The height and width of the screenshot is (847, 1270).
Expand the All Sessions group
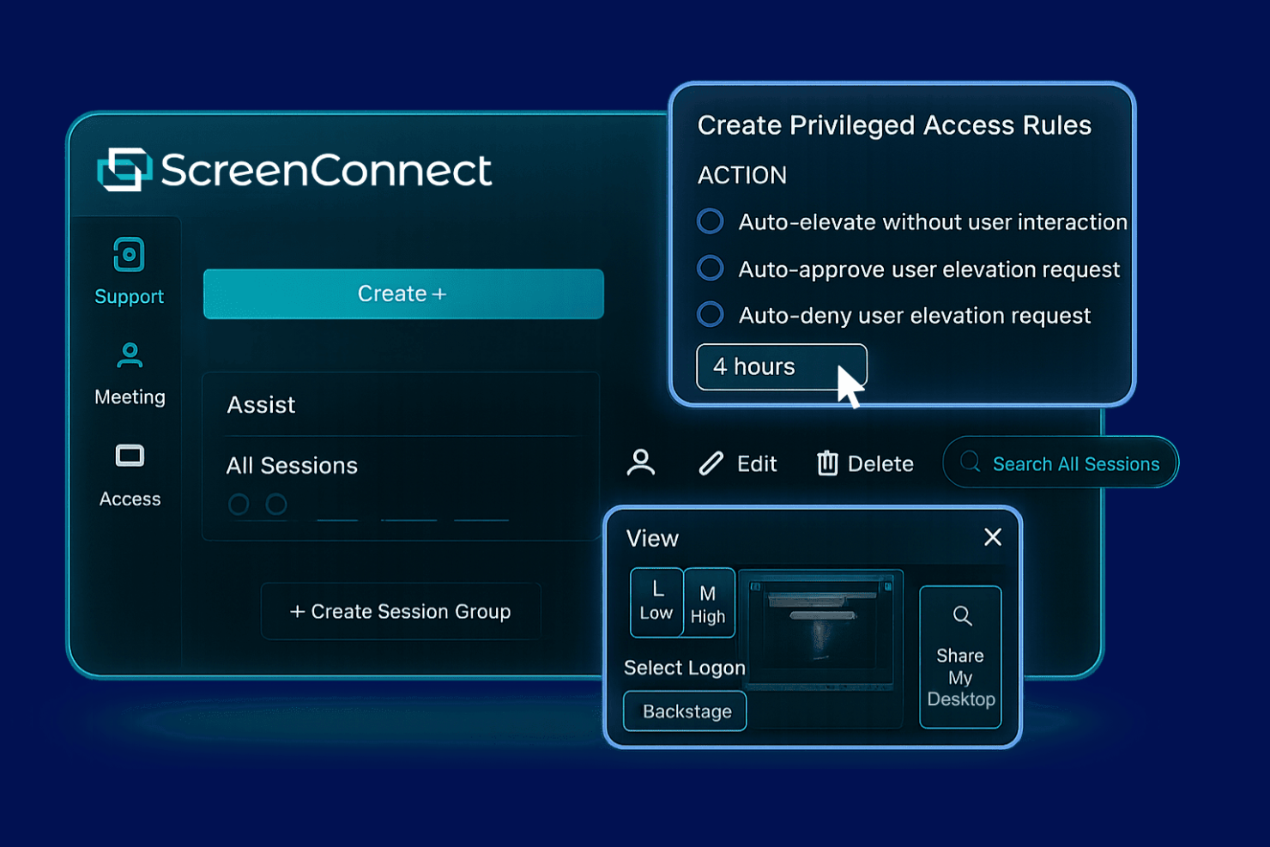(292, 465)
